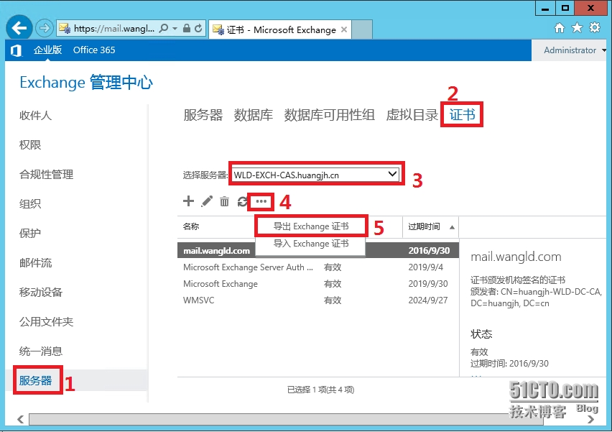Open a new blank browser tab
The image size is (612, 432).
click(x=362, y=29)
